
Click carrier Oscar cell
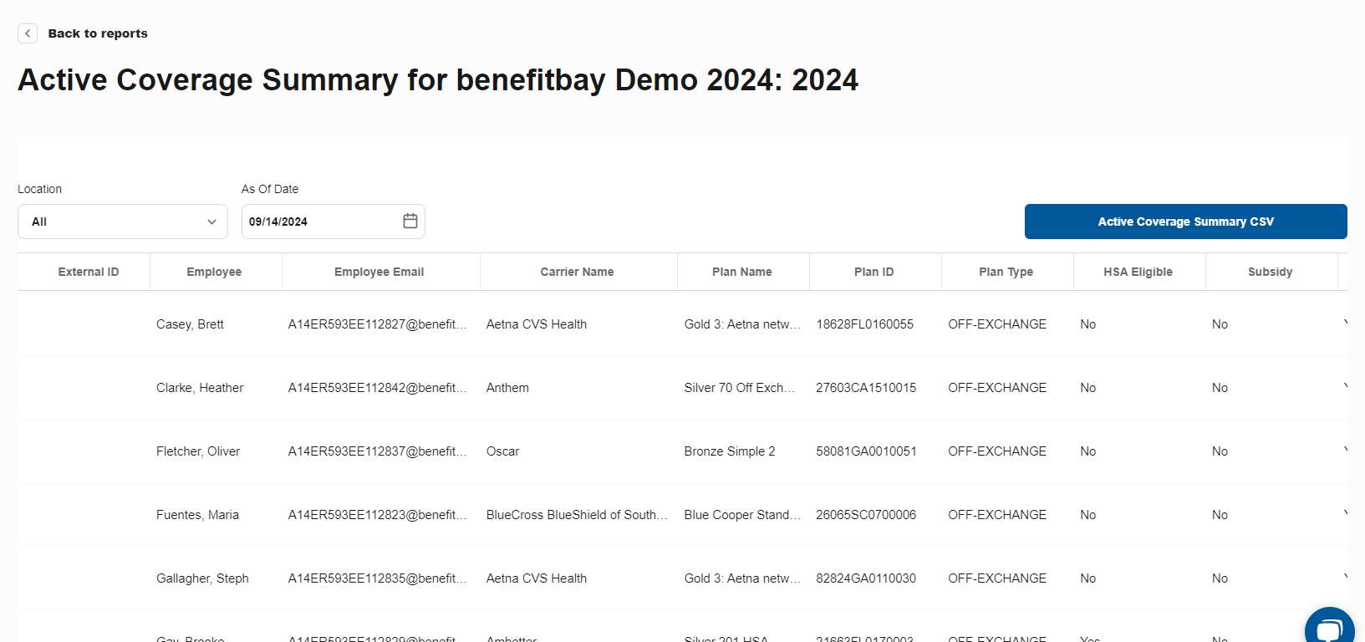(x=502, y=451)
